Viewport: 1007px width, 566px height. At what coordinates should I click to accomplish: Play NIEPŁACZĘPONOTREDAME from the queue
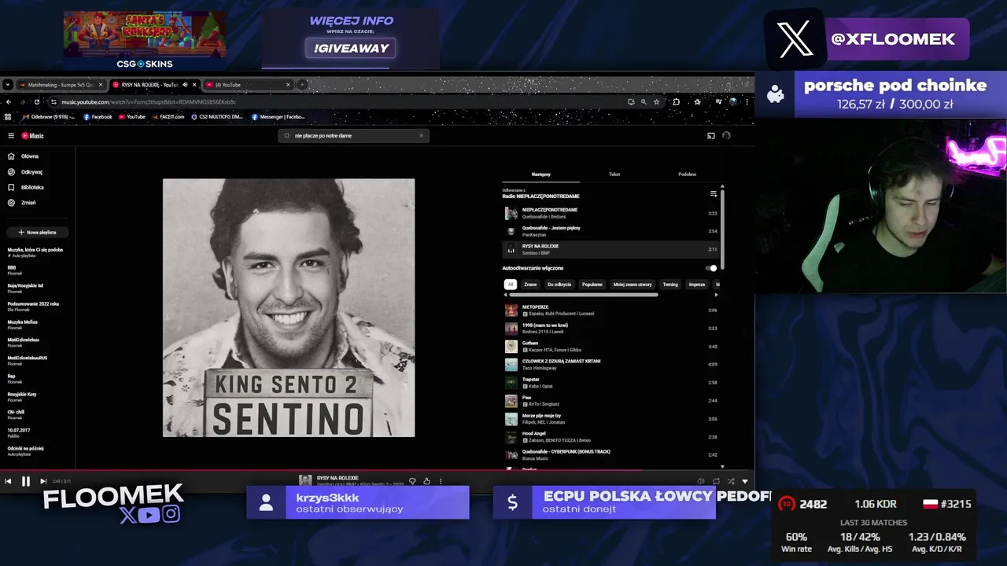(610, 213)
